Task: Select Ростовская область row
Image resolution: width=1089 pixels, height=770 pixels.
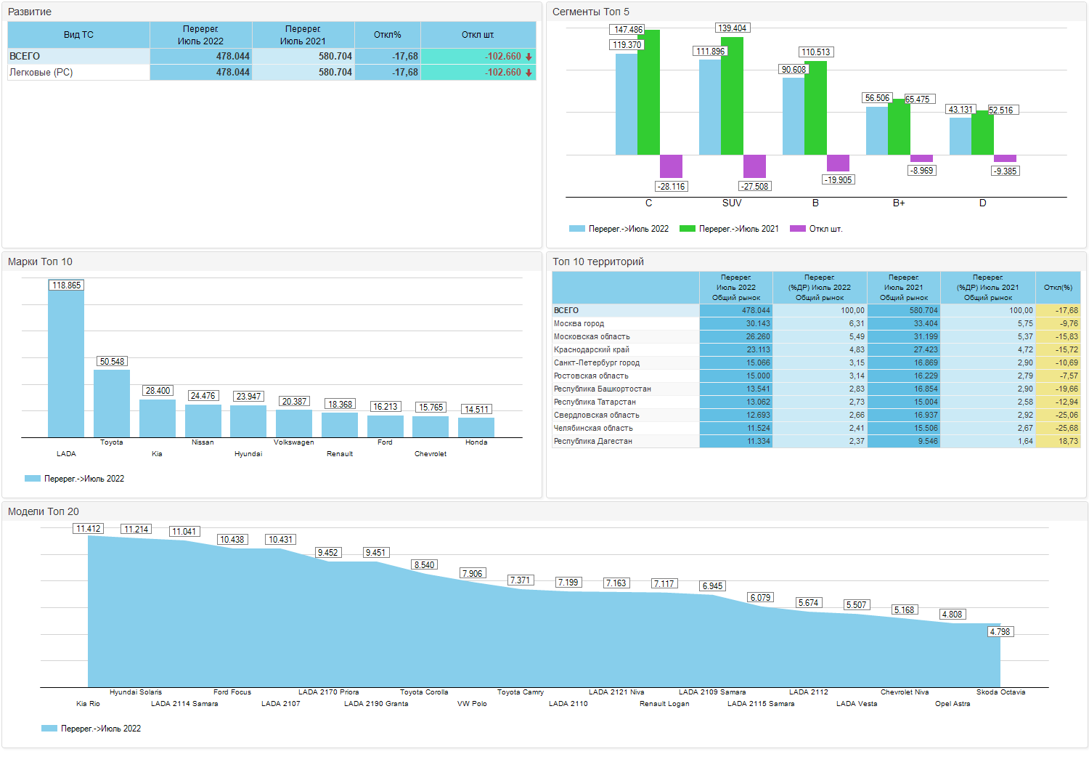Action: tap(817, 376)
